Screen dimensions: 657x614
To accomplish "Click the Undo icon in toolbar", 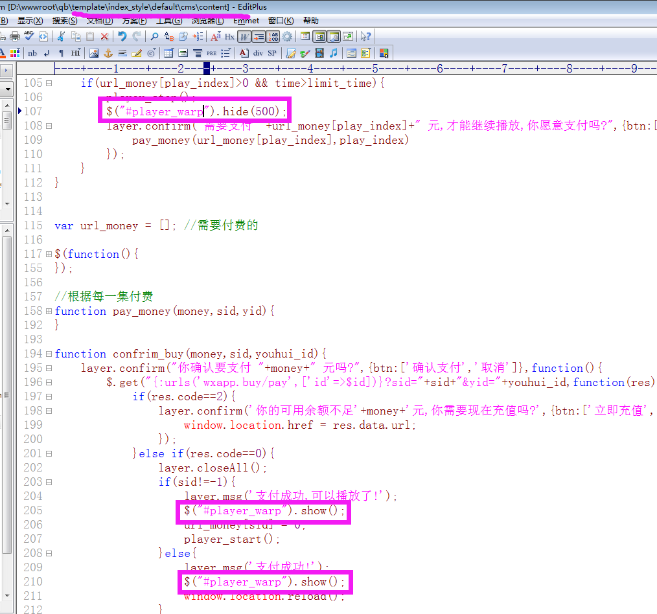I will point(122,36).
